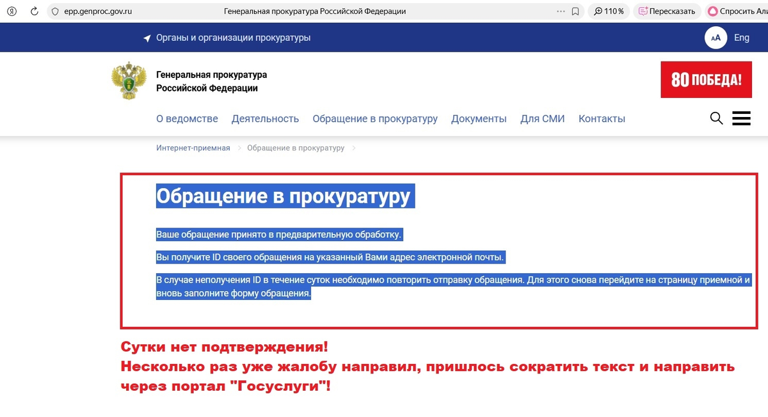The height and width of the screenshot is (417, 768).
Task: Open 'Органы и организации прокуратуры' link
Action: pyautogui.click(x=234, y=38)
